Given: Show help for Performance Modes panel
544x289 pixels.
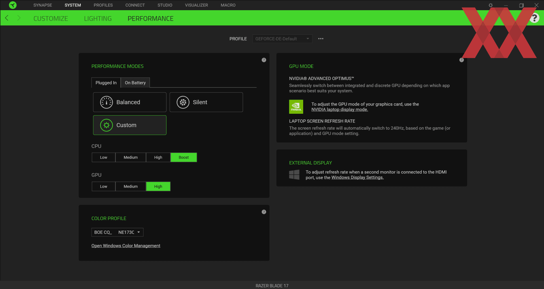Looking at the screenshot, I should point(264,60).
